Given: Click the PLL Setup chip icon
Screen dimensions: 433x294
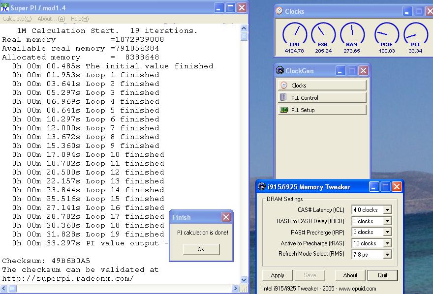Looking at the screenshot, I should (x=284, y=110).
